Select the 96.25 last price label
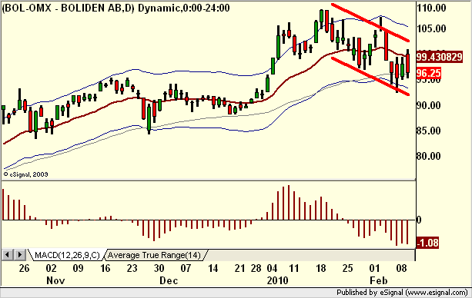Image resolution: width=472 pixels, height=298 pixels. 429,73
